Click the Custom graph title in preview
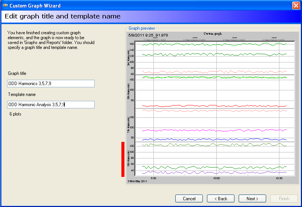The height and width of the screenshot is (207, 302). pos(213,34)
